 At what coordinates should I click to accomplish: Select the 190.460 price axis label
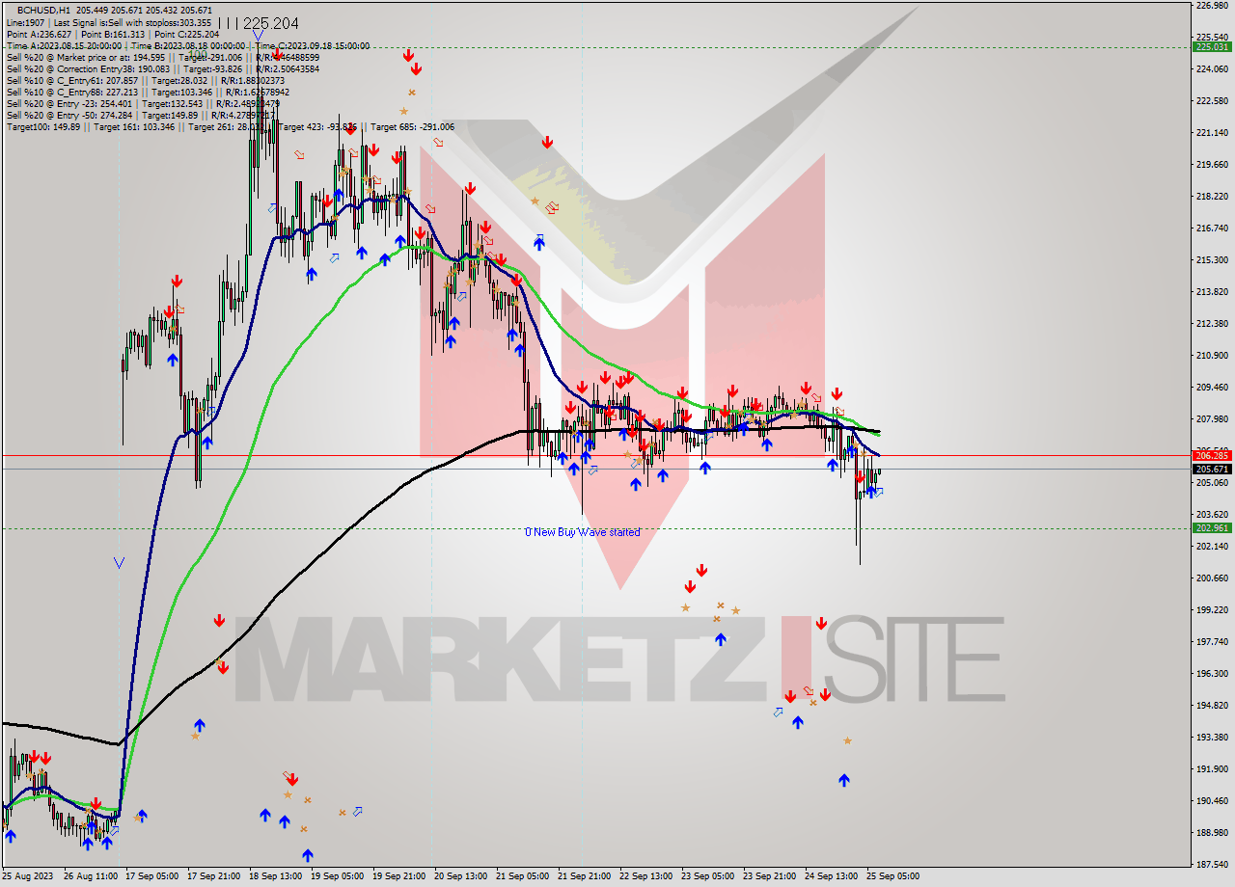coord(1212,801)
